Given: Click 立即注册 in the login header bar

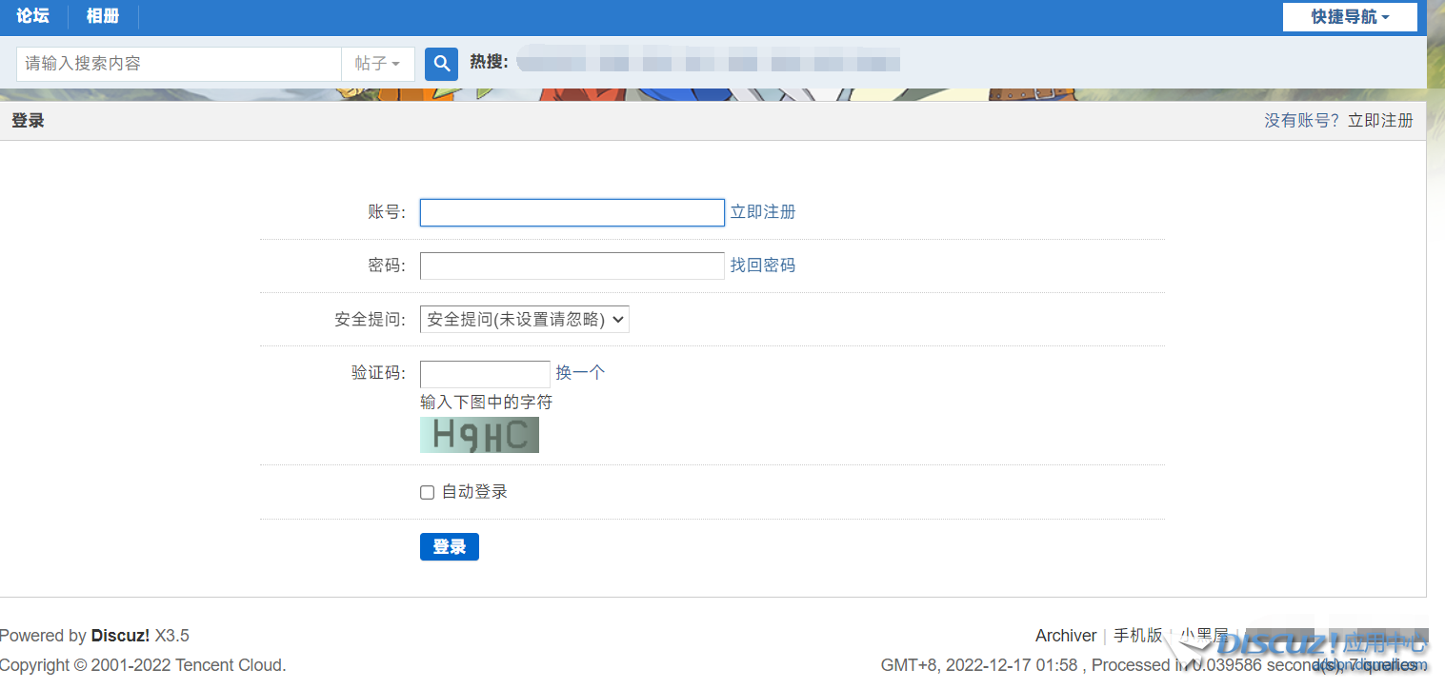Looking at the screenshot, I should (1380, 121).
